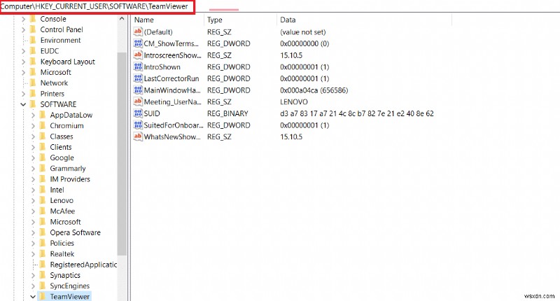This screenshot has height=301, width=560.
Task: Expand the Control Panel key
Action: 24,29
